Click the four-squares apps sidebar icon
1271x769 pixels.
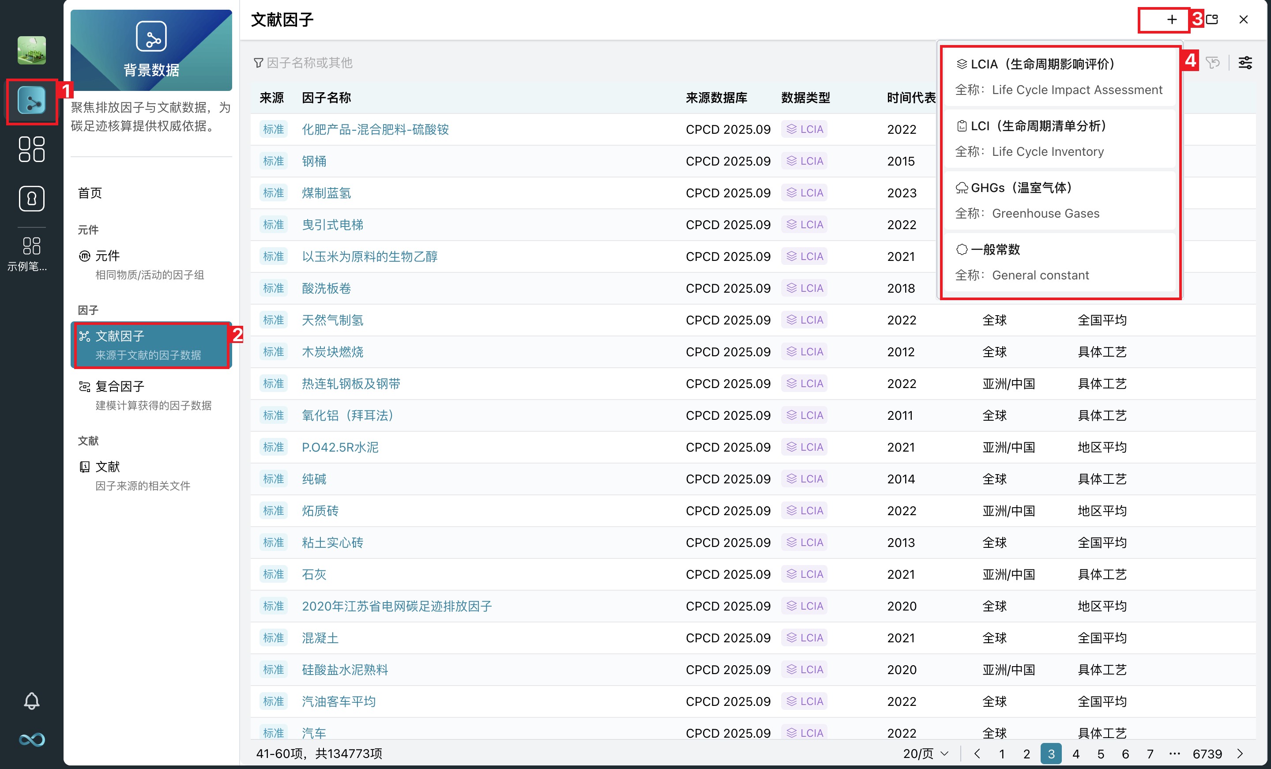click(31, 149)
